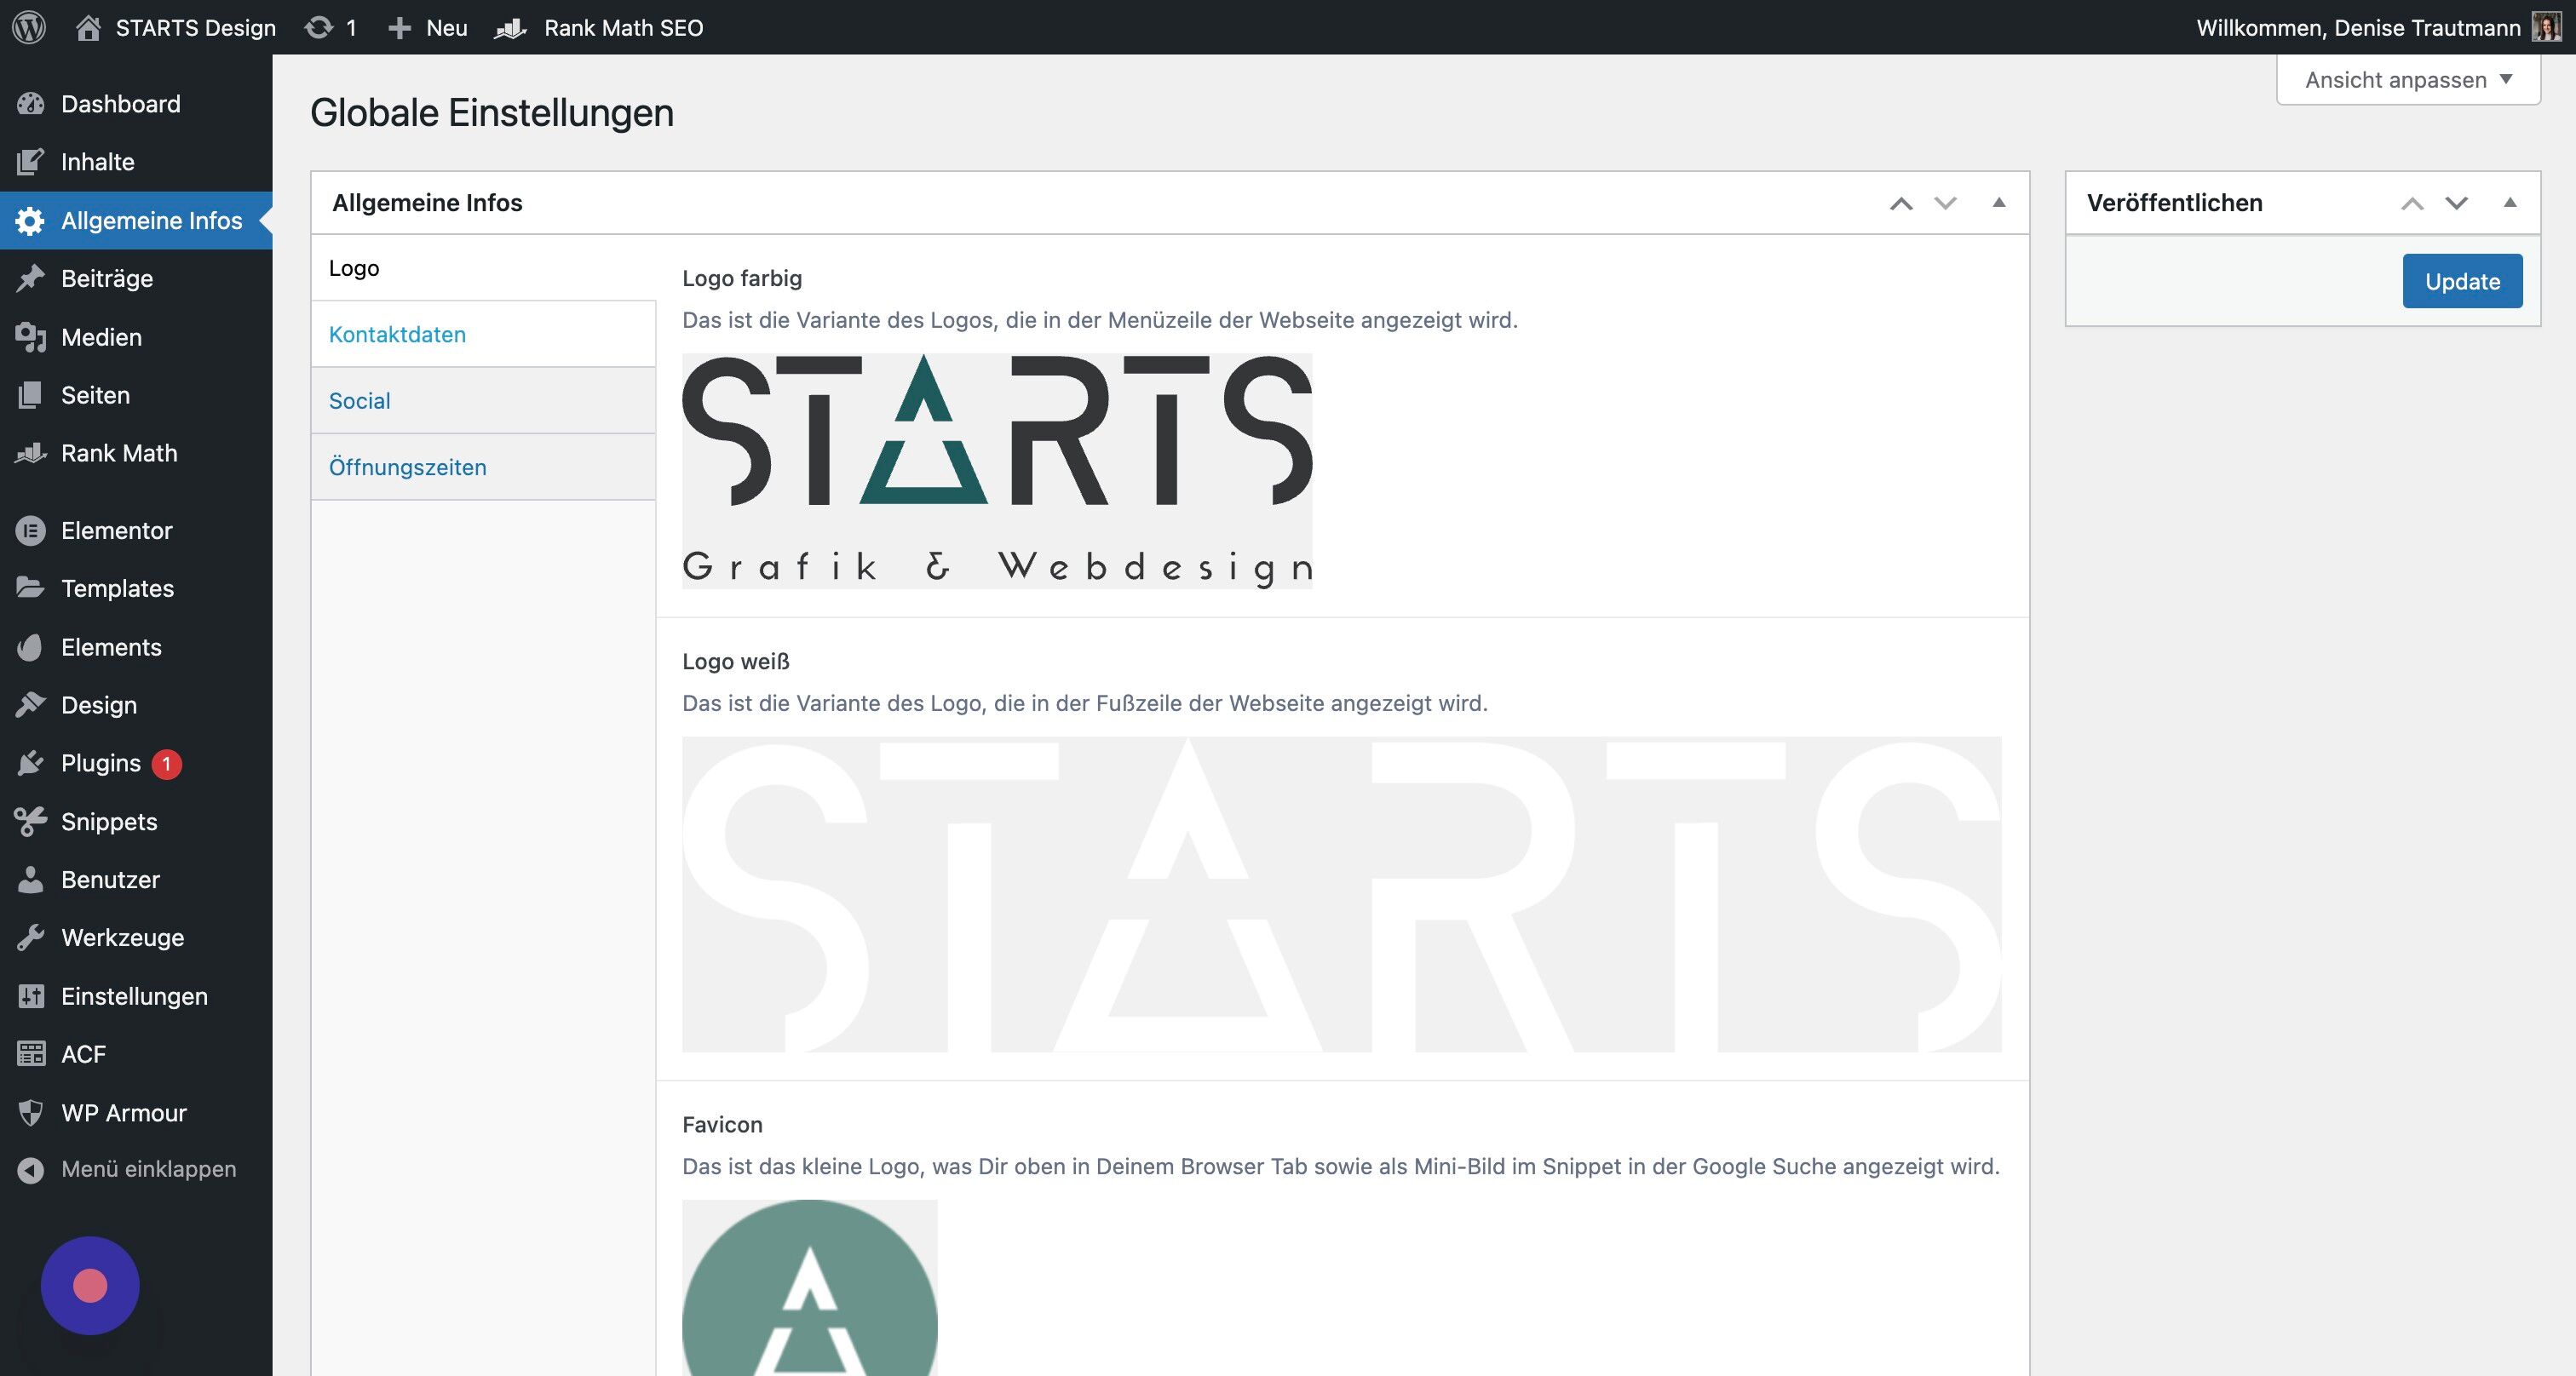Move Veröffentlichen panel down

coord(2456,203)
